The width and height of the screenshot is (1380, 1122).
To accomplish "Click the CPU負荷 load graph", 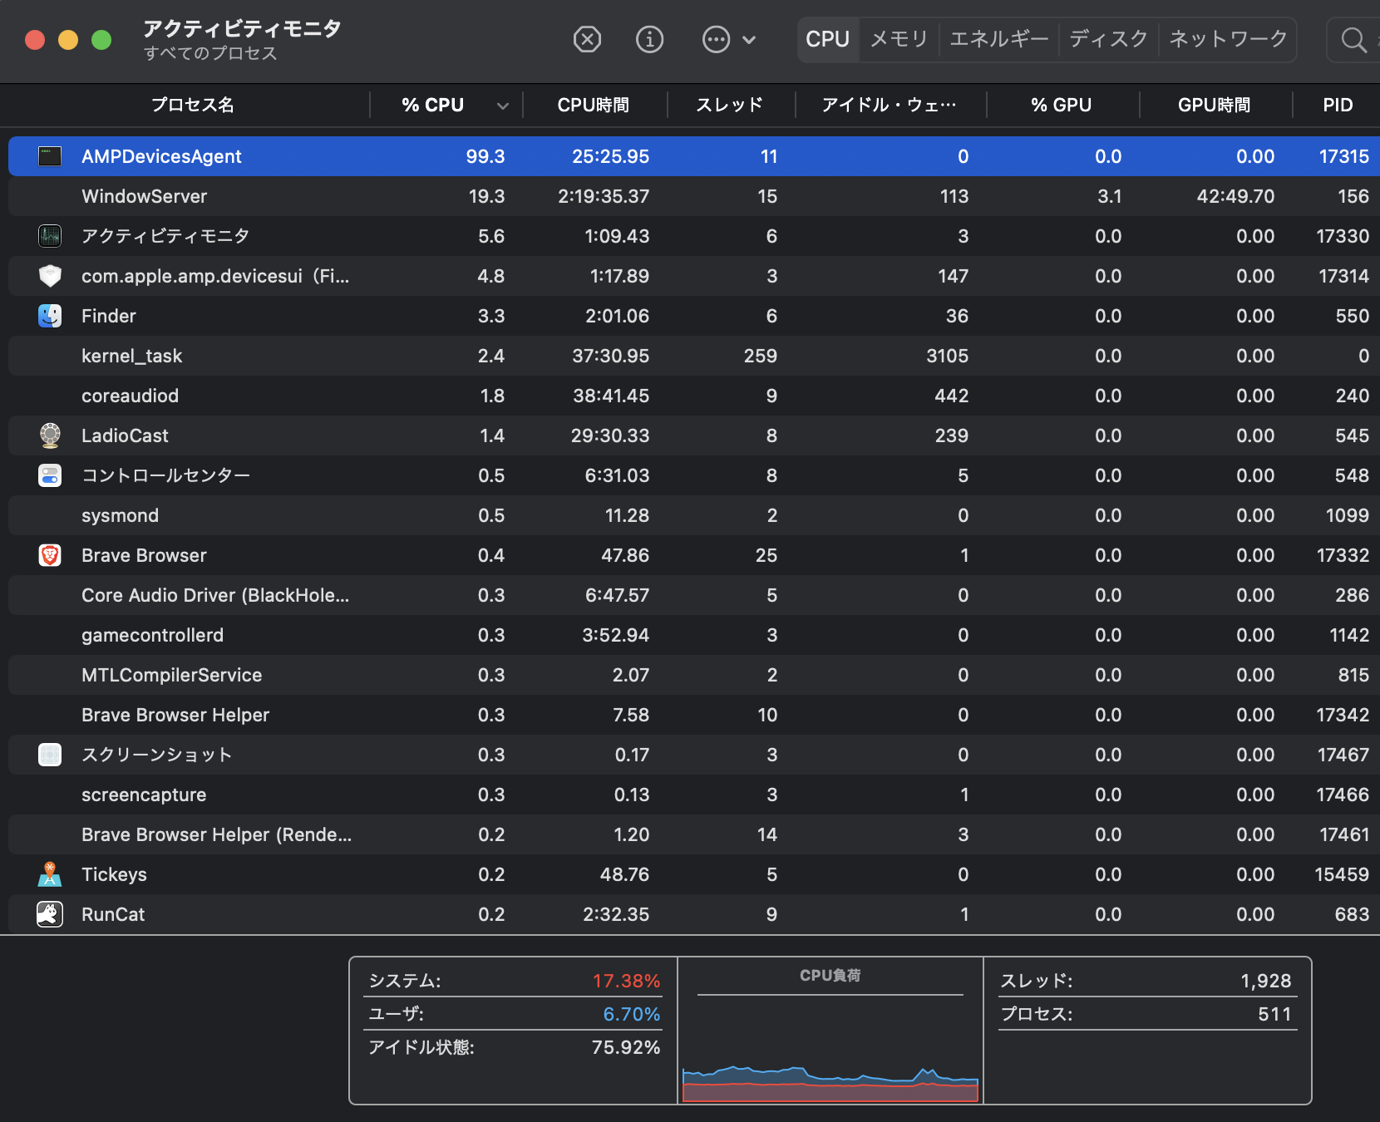I will click(830, 1047).
